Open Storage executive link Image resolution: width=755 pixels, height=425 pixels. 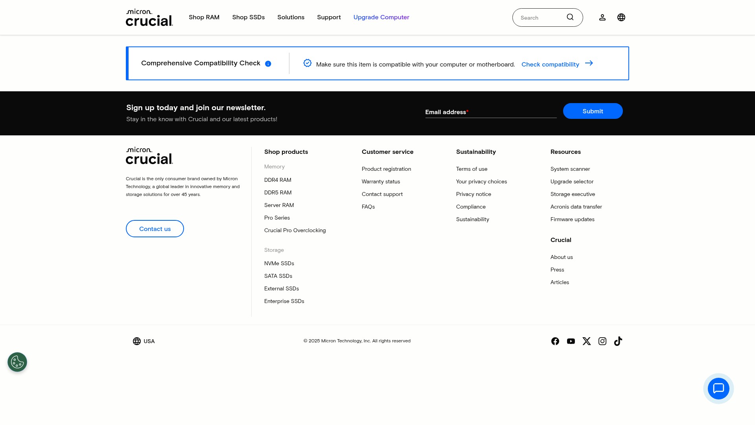pyautogui.click(x=573, y=194)
